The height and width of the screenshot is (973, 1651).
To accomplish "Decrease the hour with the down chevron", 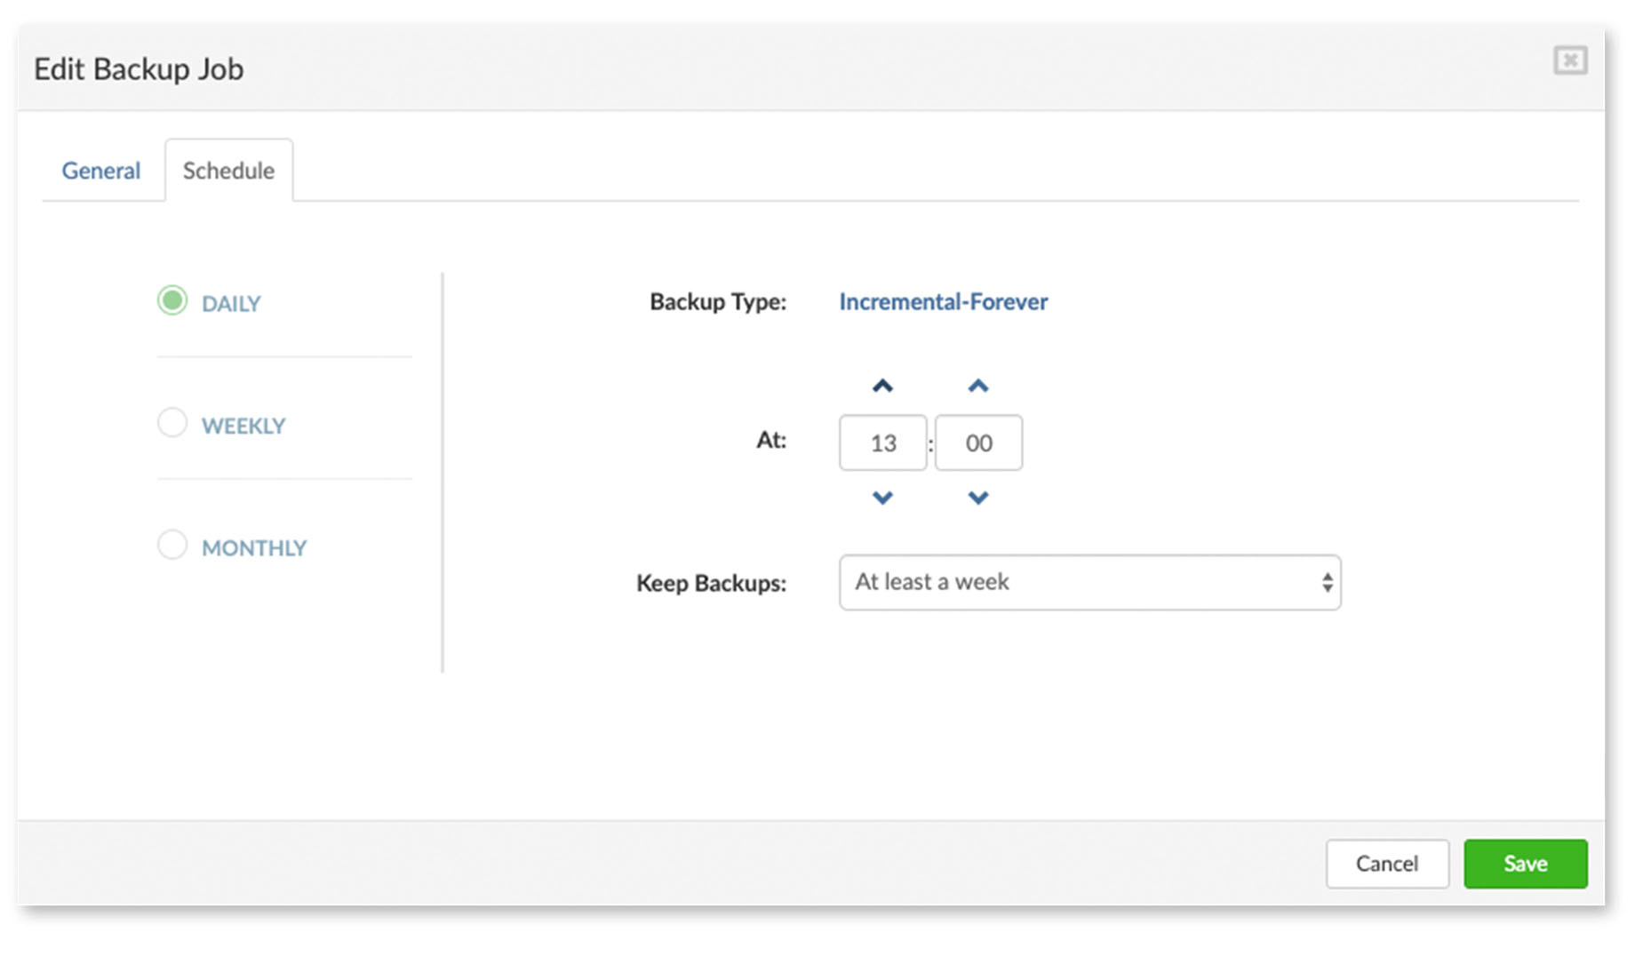I will [x=881, y=498].
